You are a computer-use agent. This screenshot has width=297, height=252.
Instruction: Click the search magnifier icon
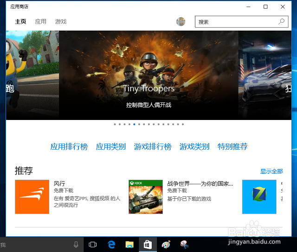tap(282, 22)
